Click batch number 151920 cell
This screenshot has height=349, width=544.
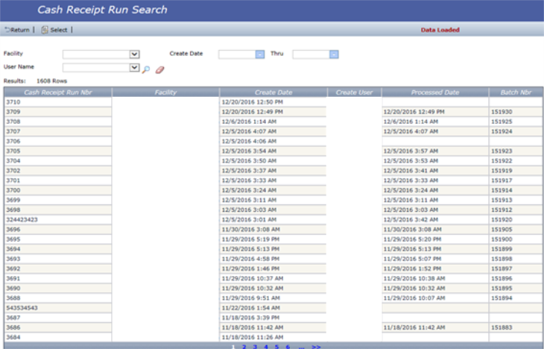[x=516, y=220]
